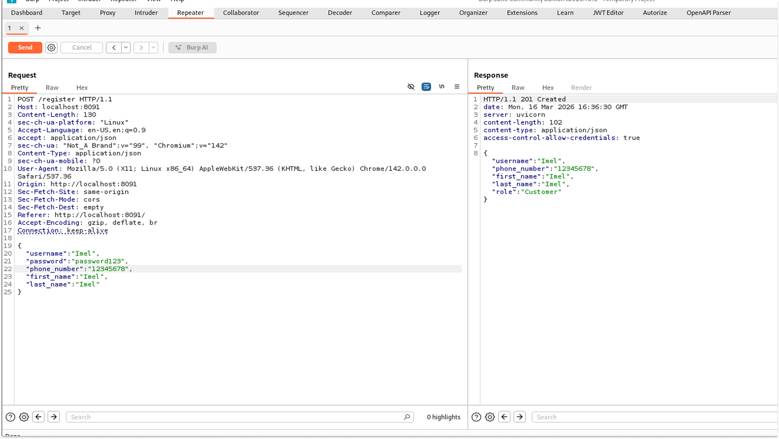This screenshot has width=779, height=439.
Task: Open request editor hamburger menu
Action: click(x=457, y=87)
